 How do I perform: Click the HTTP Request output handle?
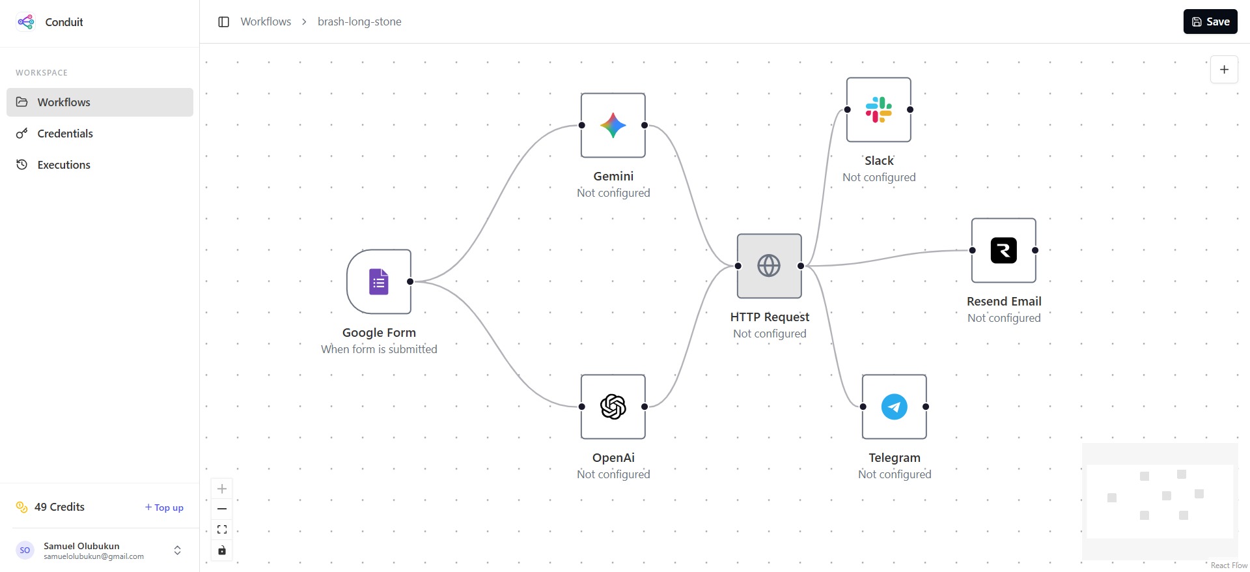801,266
